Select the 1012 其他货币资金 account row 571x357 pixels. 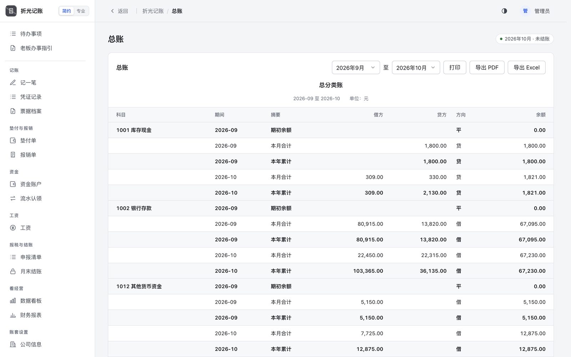[331, 287]
